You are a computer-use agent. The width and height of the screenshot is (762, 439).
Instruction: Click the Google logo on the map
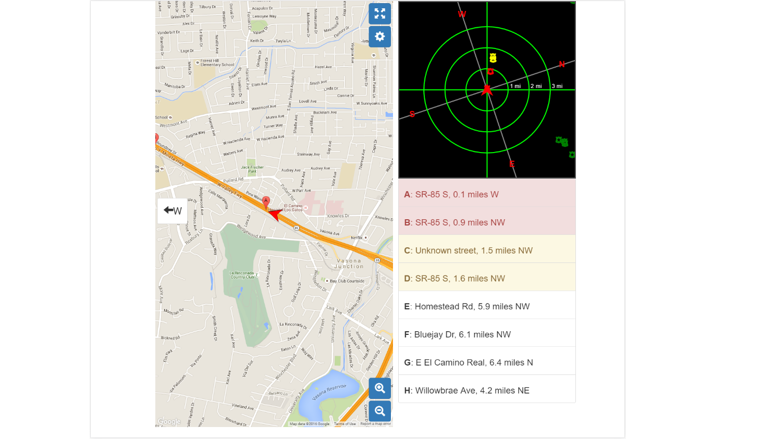(x=169, y=422)
